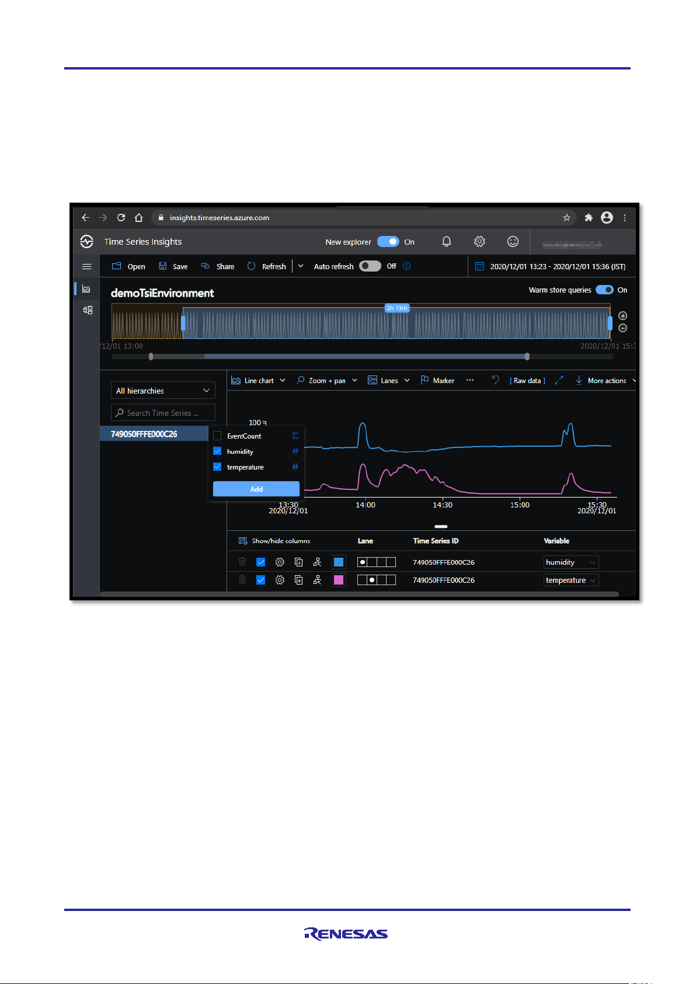
Task: Click Share in the toolbar
Action: pyautogui.click(x=218, y=266)
